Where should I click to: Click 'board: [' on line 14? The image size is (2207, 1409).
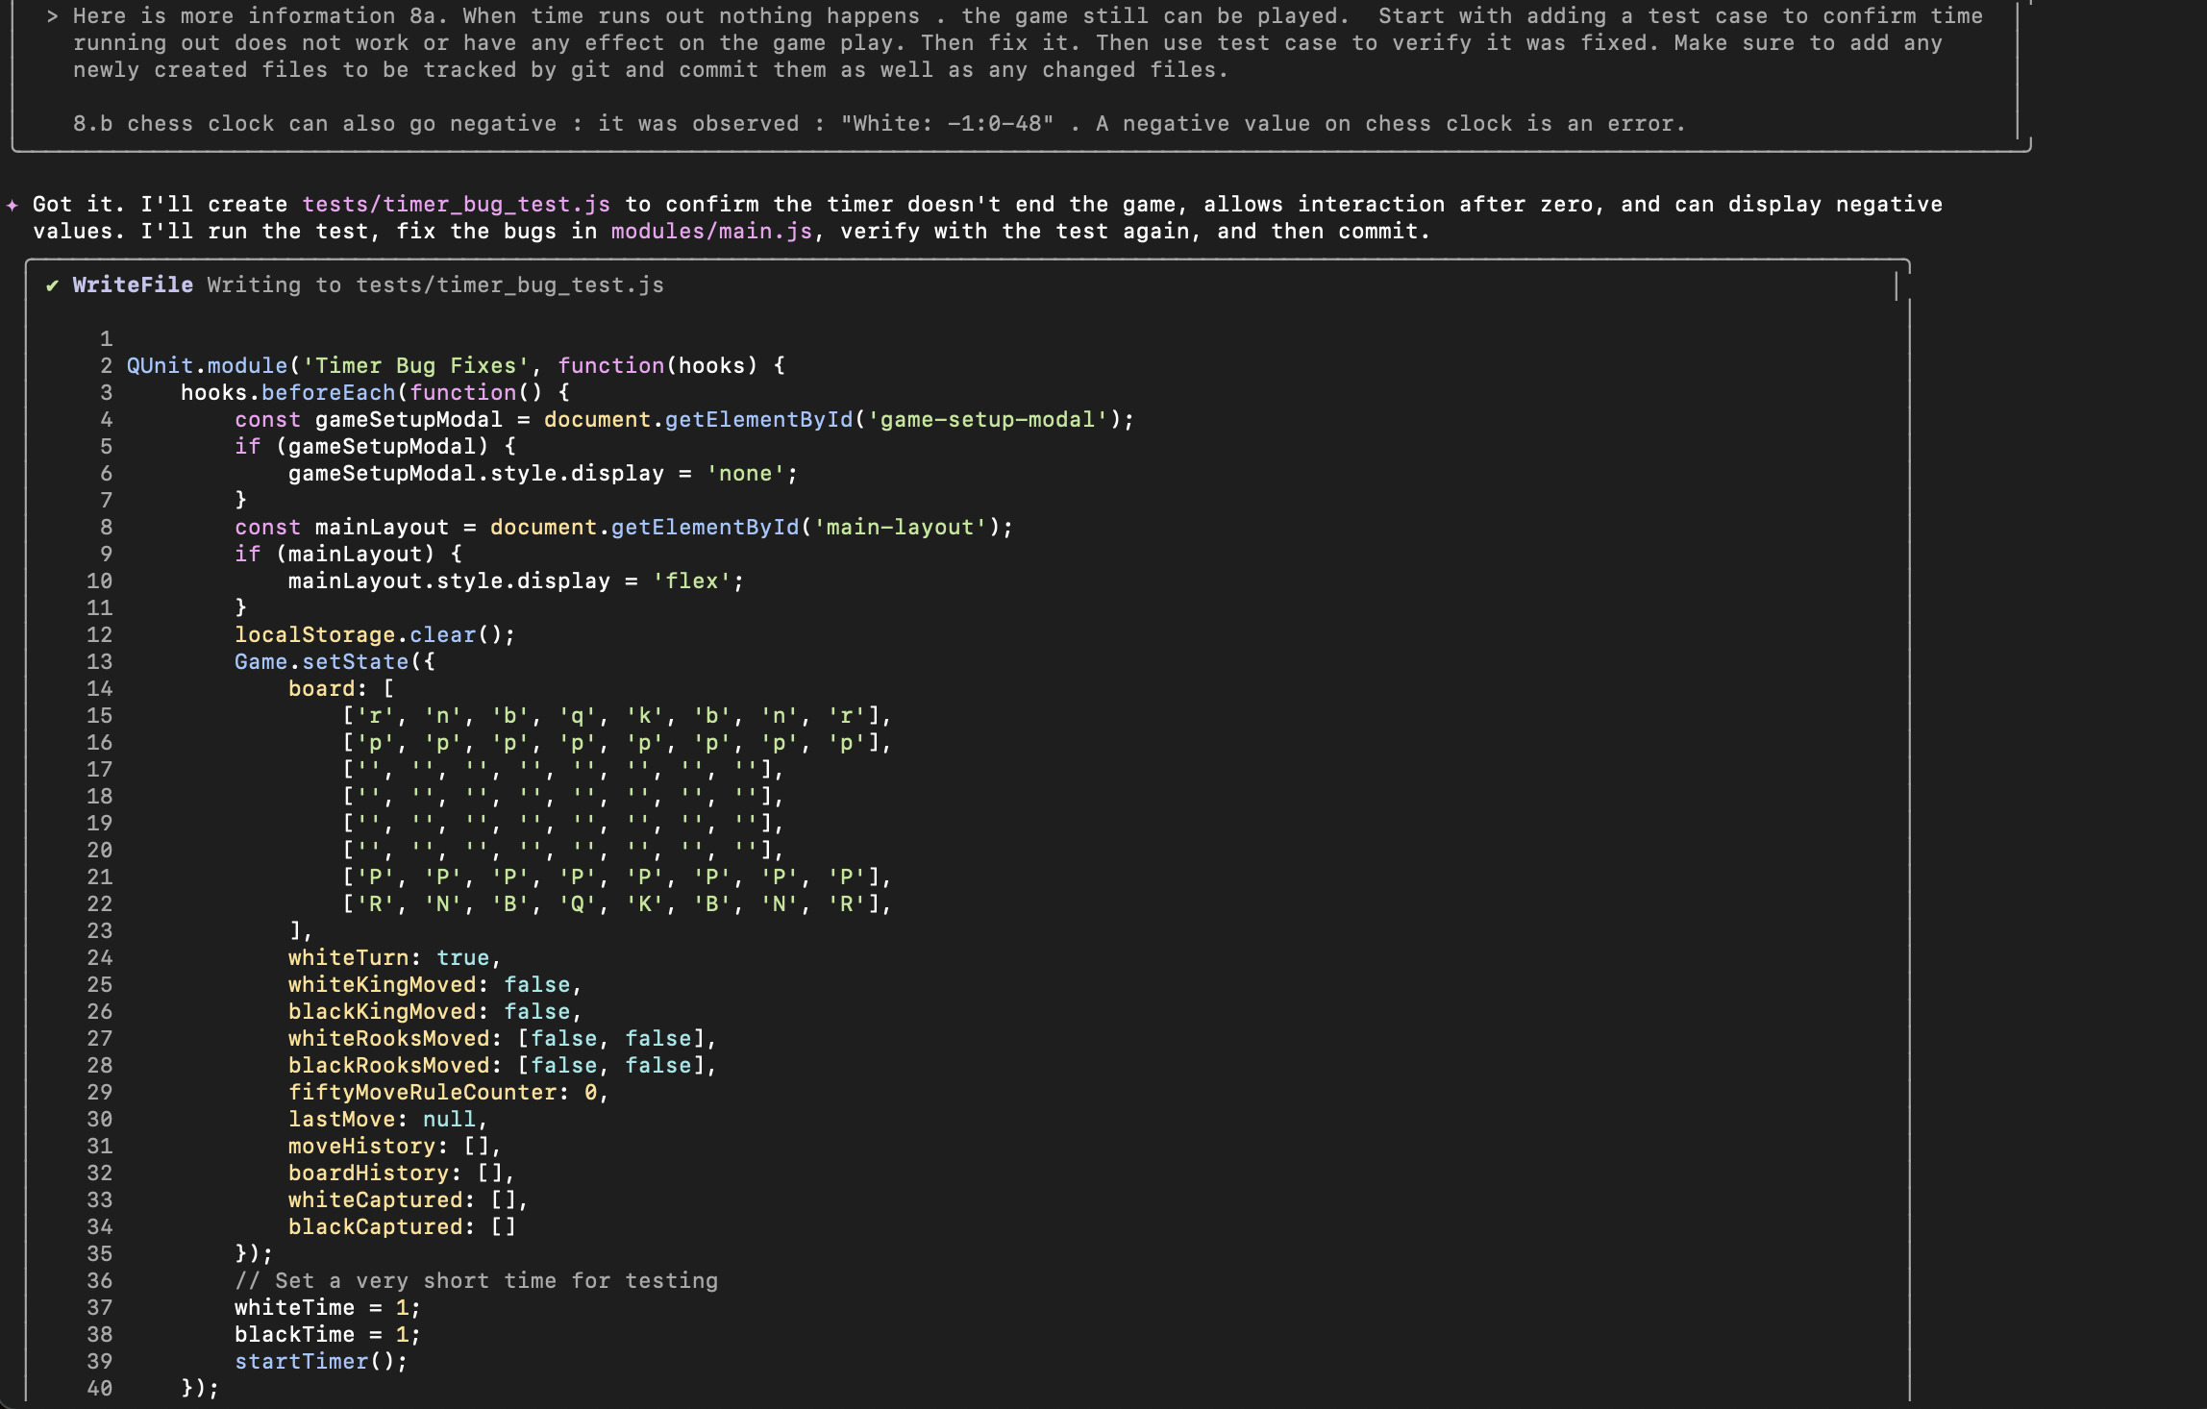341,689
